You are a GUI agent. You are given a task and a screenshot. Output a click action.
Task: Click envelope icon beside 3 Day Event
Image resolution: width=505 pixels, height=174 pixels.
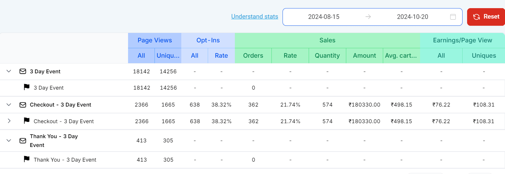tap(23, 71)
